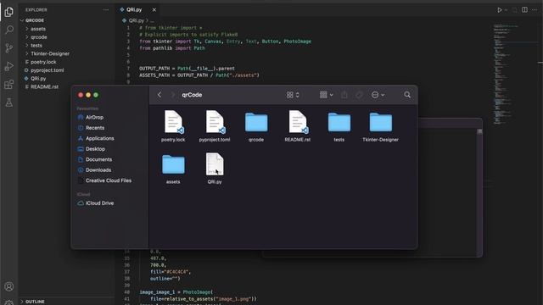Open Finder search magnifier
Image resolution: width=543 pixels, height=305 pixels.
pyautogui.click(x=407, y=95)
